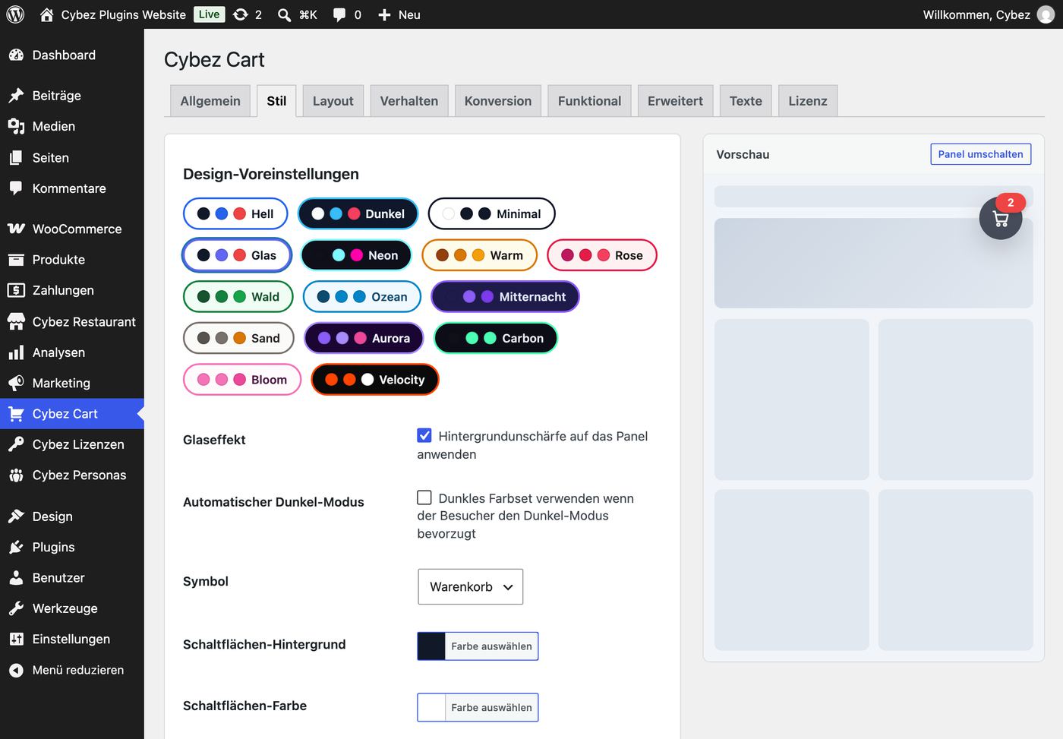1063x739 pixels.
Task: Choose the Velocity design preset
Action: click(x=375, y=380)
